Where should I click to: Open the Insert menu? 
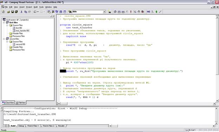22,7
